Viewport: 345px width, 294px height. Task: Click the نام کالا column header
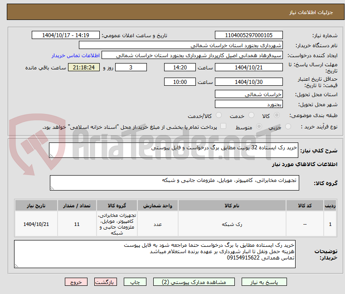coord(232,206)
